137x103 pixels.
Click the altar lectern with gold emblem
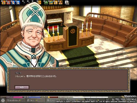73,36
